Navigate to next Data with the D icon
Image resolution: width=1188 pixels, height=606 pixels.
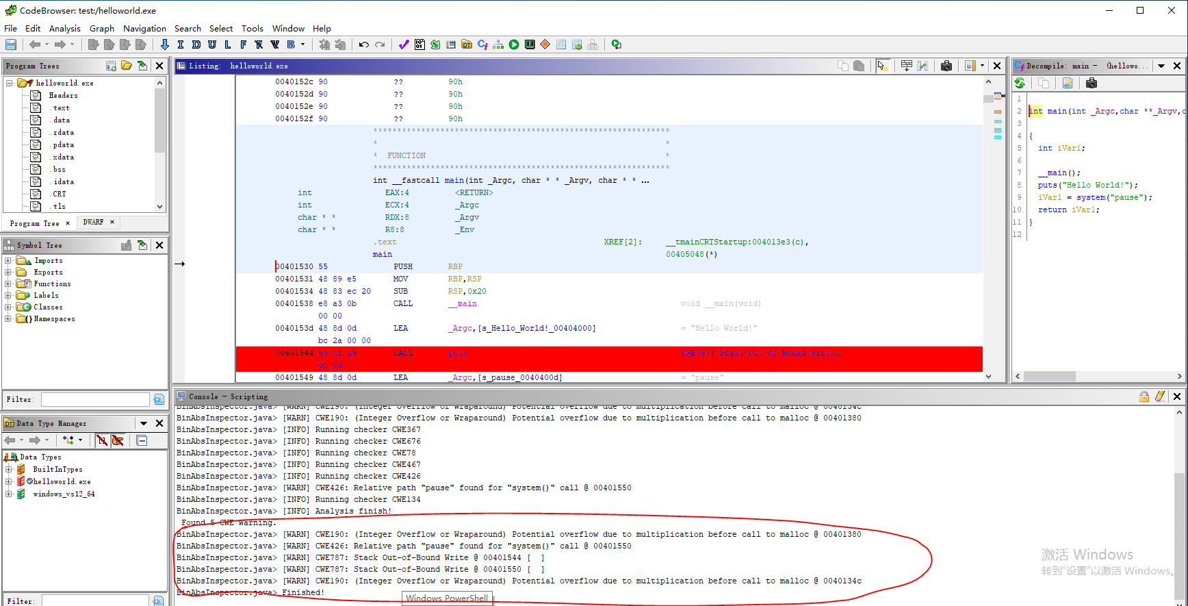pyautogui.click(x=196, y=45)
